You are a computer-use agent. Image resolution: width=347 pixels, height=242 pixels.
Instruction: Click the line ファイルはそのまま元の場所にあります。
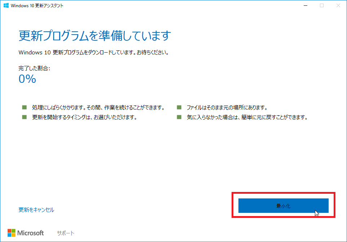pos(227,108)
